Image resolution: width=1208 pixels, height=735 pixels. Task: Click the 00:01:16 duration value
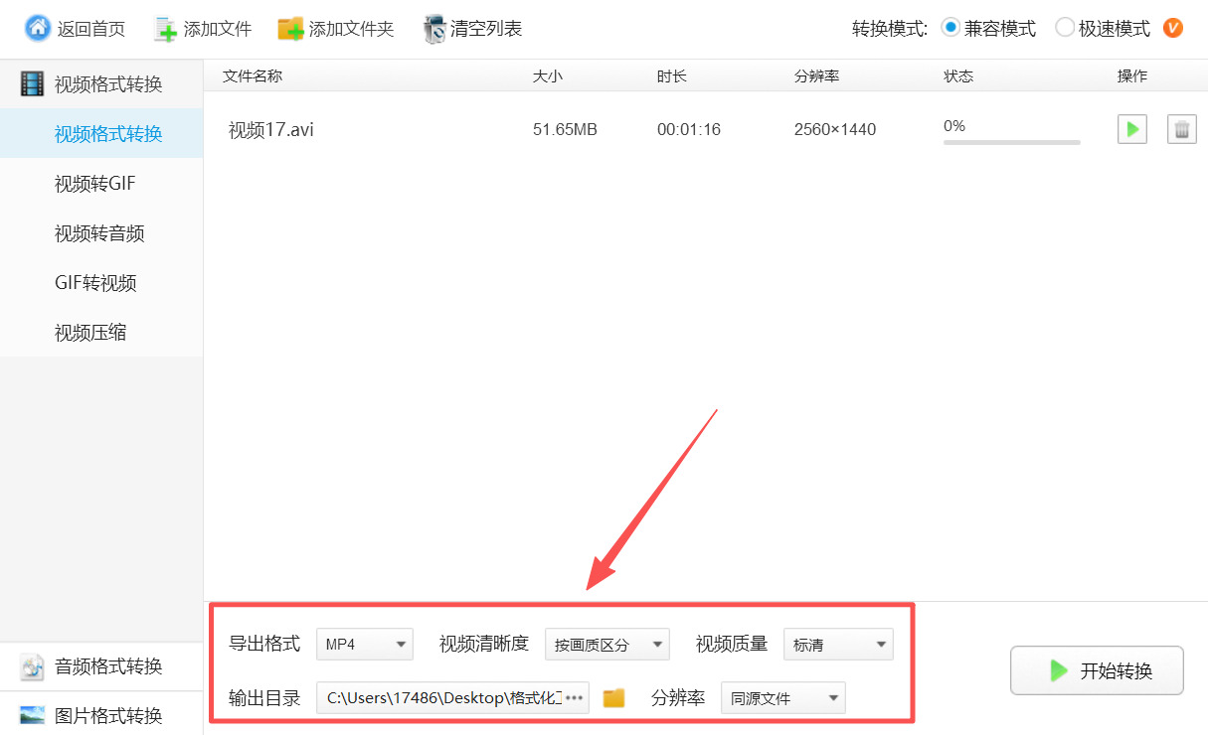(689, 129)
